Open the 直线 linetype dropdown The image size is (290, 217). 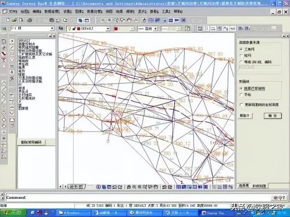(x=155, y=29)
